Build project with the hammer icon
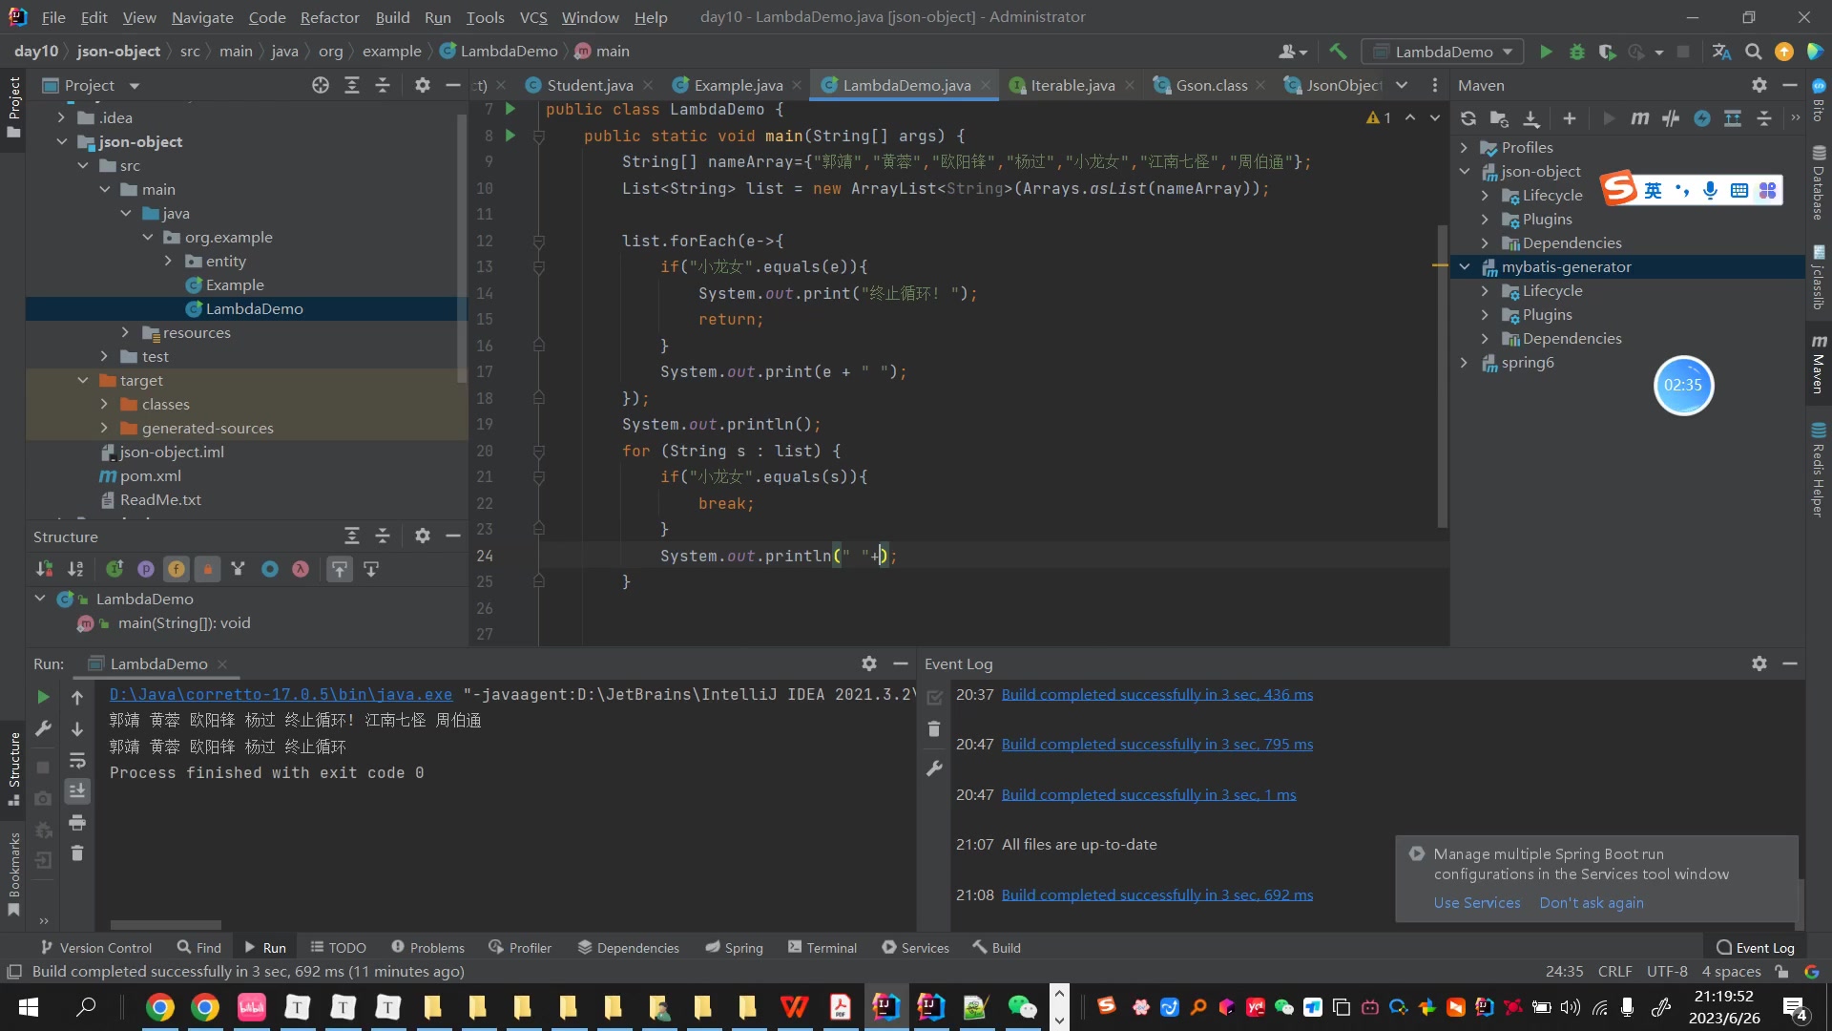 pyautogui.click(x=1338, y=52)
